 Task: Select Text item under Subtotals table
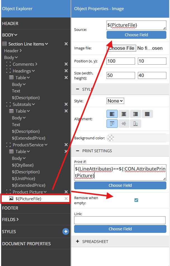click(x=16, y=124)
